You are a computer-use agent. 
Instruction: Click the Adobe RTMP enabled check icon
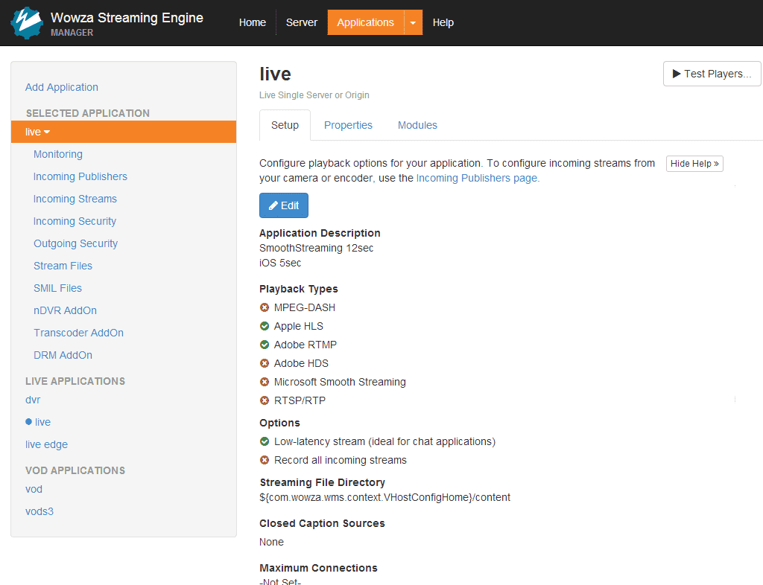[265, 345]
